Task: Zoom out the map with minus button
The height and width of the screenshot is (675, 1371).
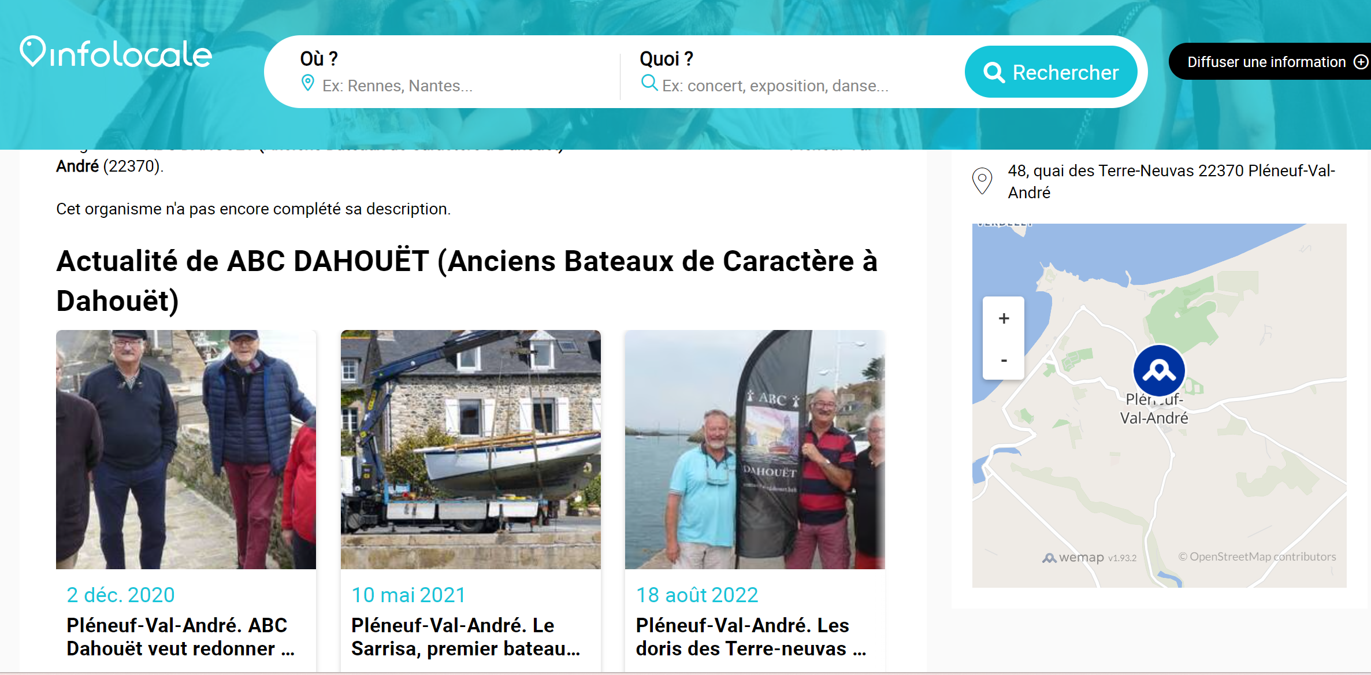Action: click(x=1004, y=360)
